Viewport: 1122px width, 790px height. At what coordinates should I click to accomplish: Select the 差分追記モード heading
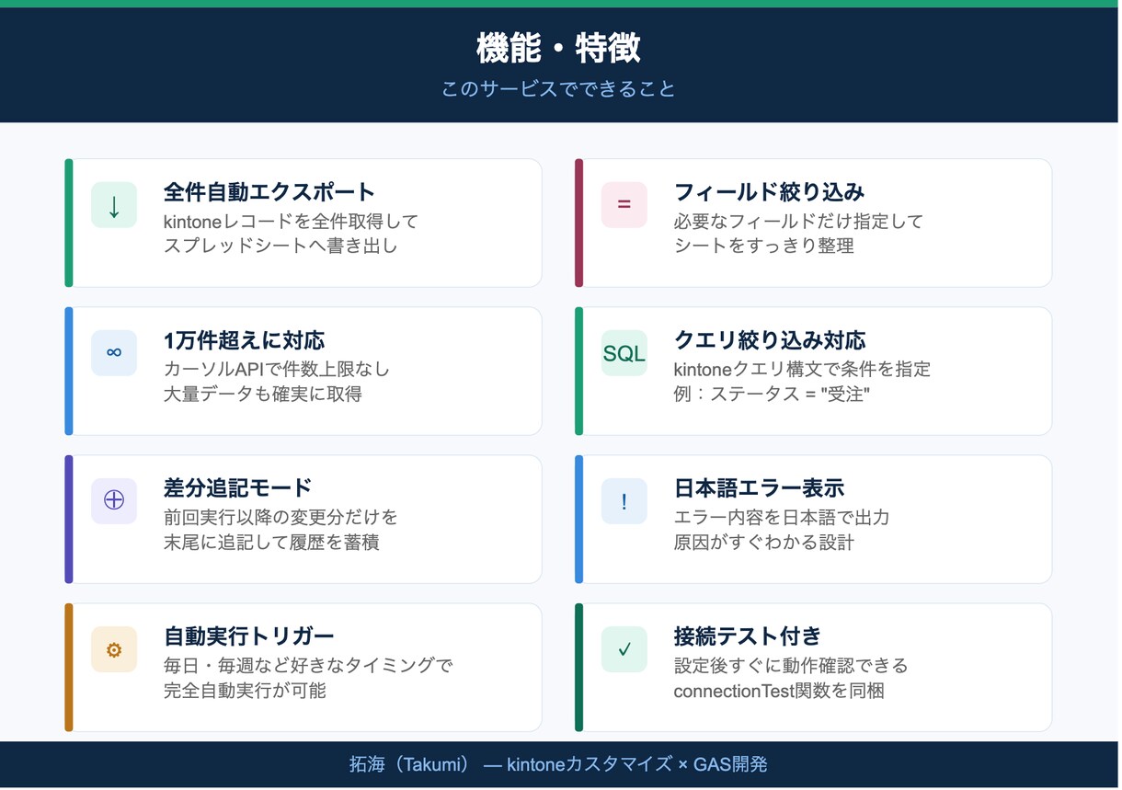(238, 488)
